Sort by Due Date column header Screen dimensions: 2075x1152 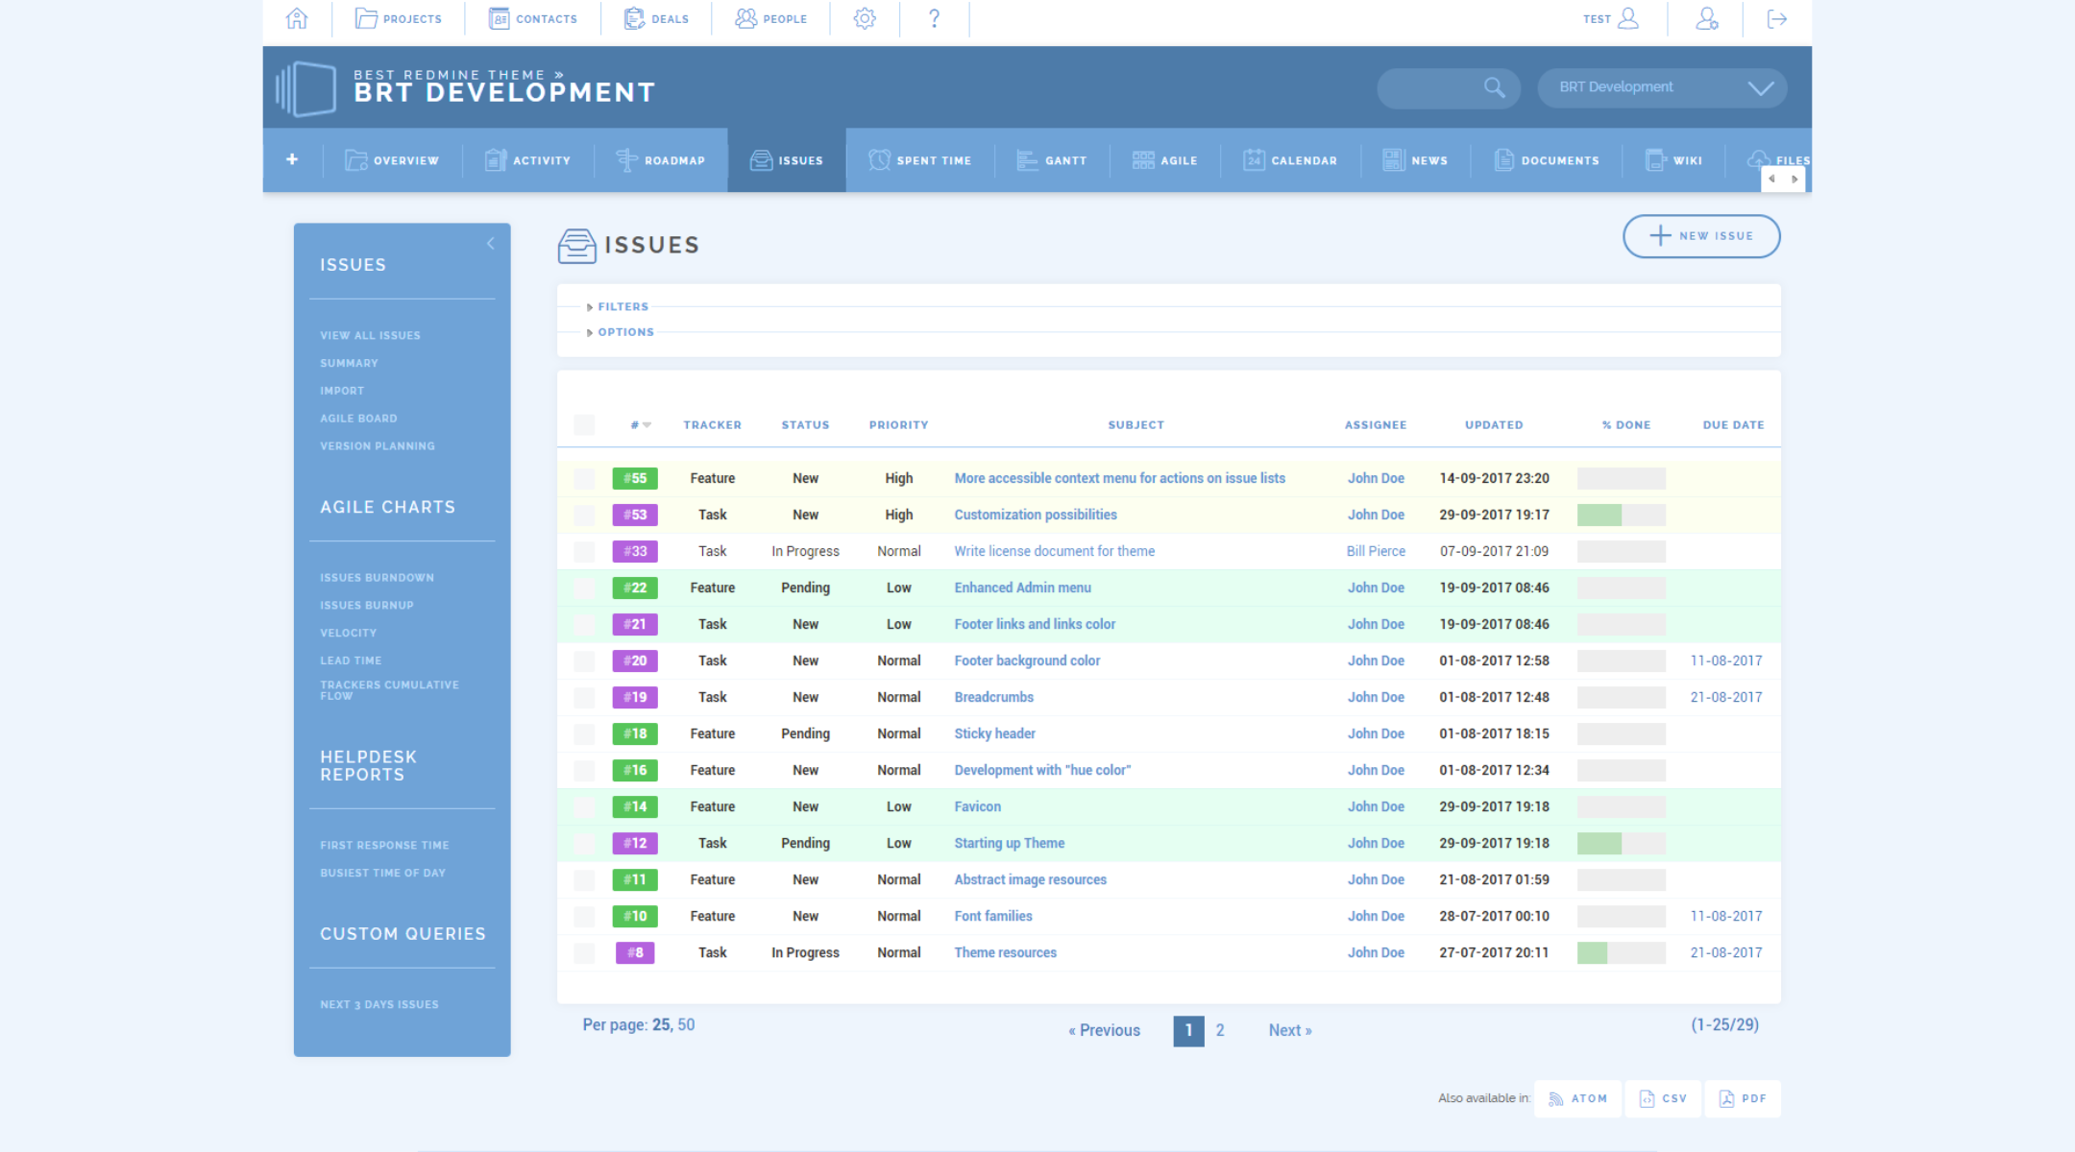(x=1733, y=424)
